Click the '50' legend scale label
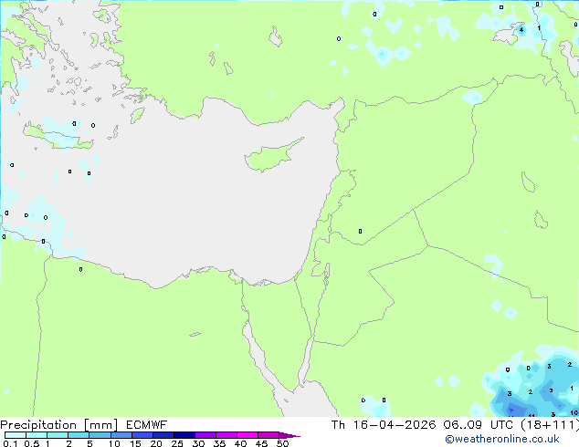579x447 pixels. tap(283, 443)
